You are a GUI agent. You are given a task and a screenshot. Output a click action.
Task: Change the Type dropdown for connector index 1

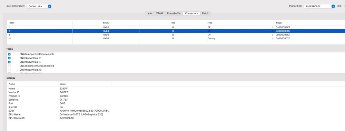coord(240,27)
